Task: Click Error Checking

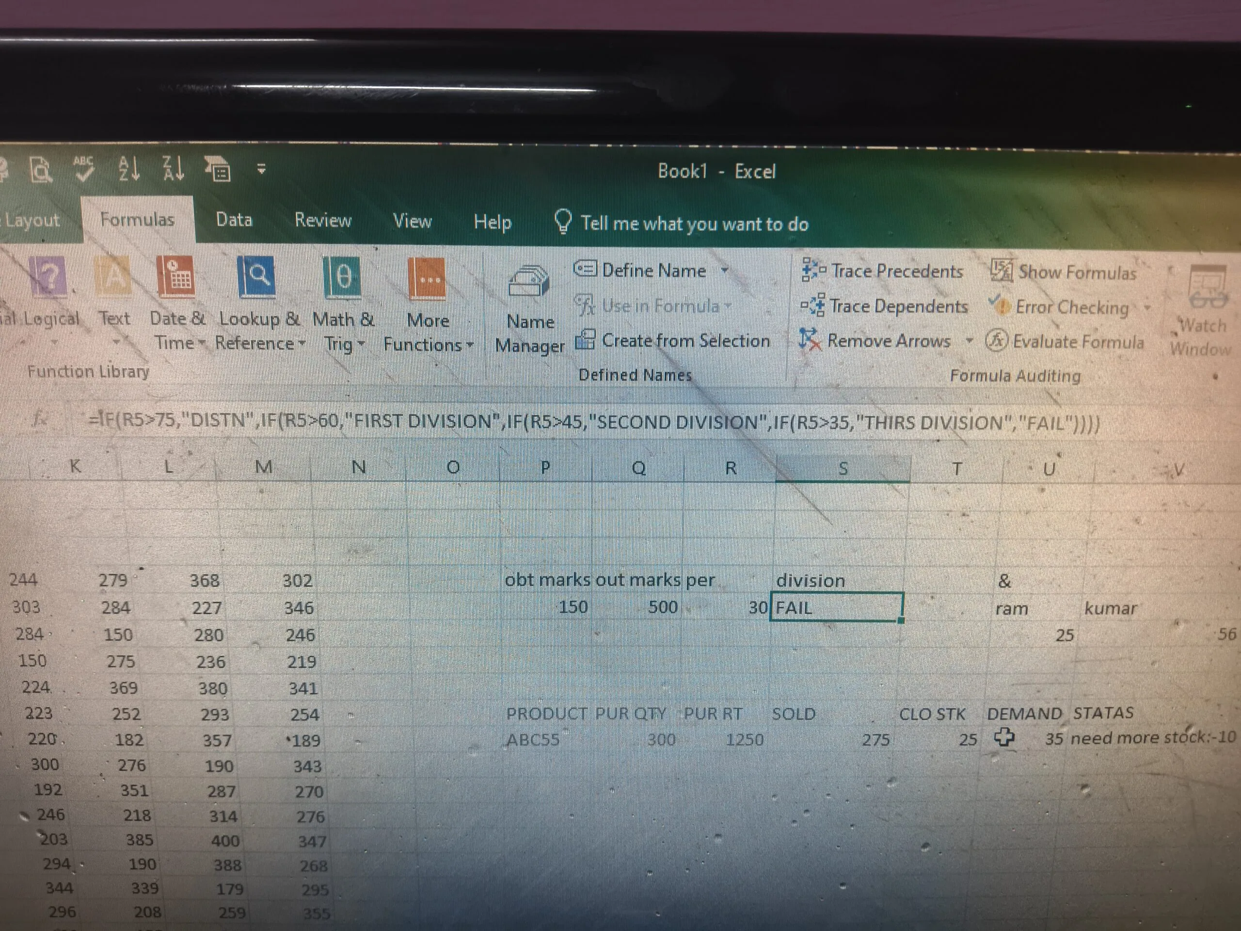Action: [x=1059, y=307]
